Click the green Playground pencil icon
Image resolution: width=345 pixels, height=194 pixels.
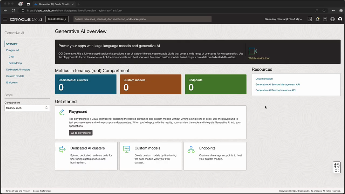click(x=61, y=112)
